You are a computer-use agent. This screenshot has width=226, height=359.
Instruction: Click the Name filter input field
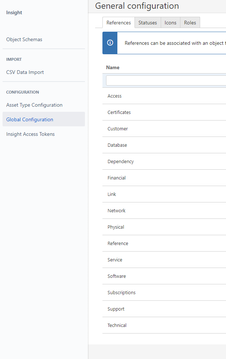tap(166, 80)
